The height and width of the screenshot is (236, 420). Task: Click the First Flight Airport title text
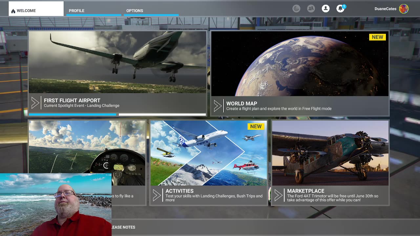(x=72, y=101)
